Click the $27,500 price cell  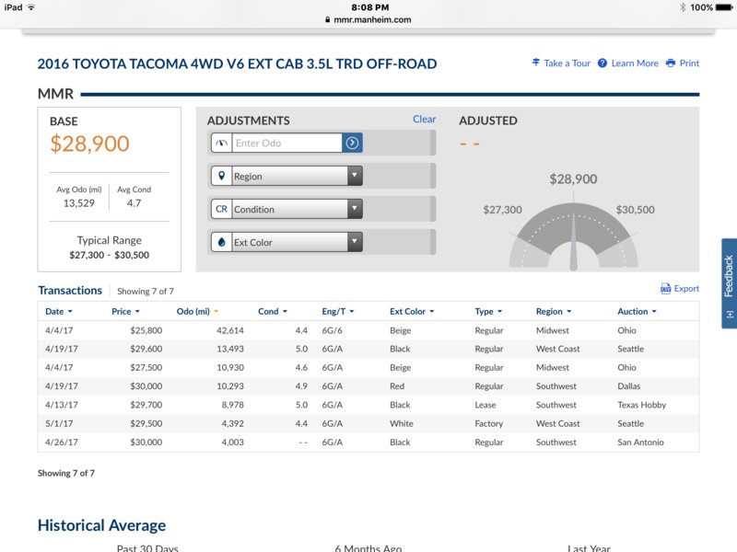(146, 367)
